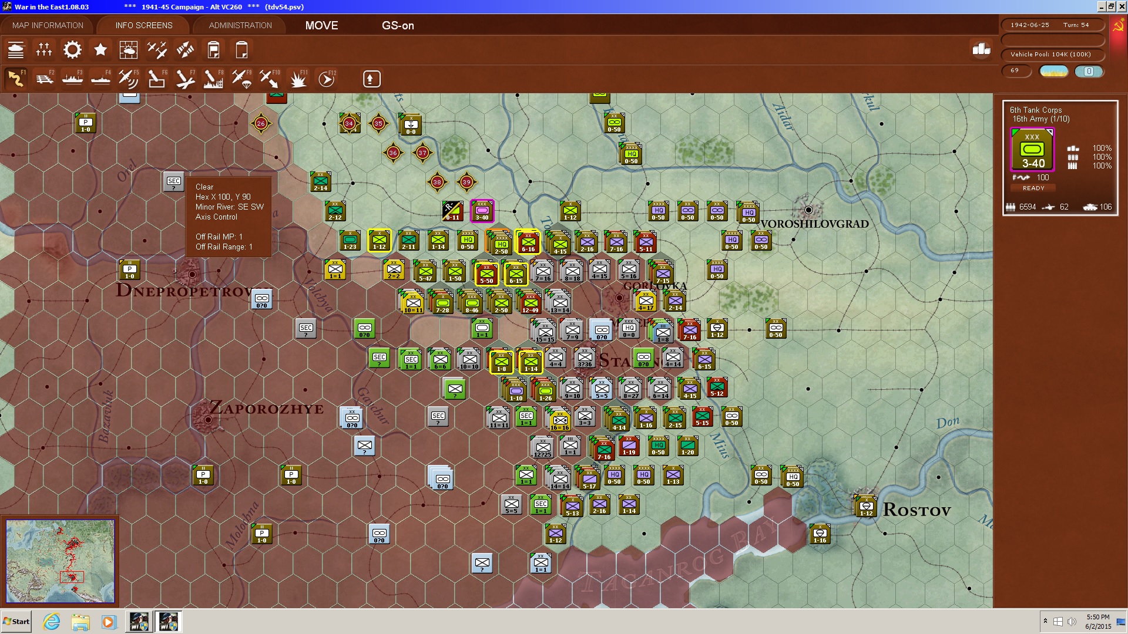The image size is (1128, 634).
Task: Click the Voroshilovgrad city hex
Action: point(808,210)
